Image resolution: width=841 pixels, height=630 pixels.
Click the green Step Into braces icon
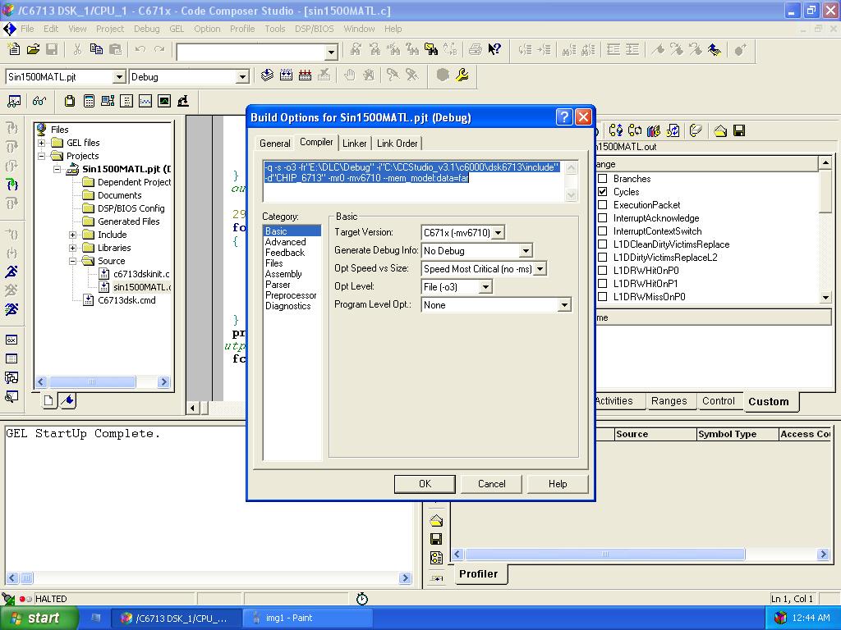click(11, 185)
